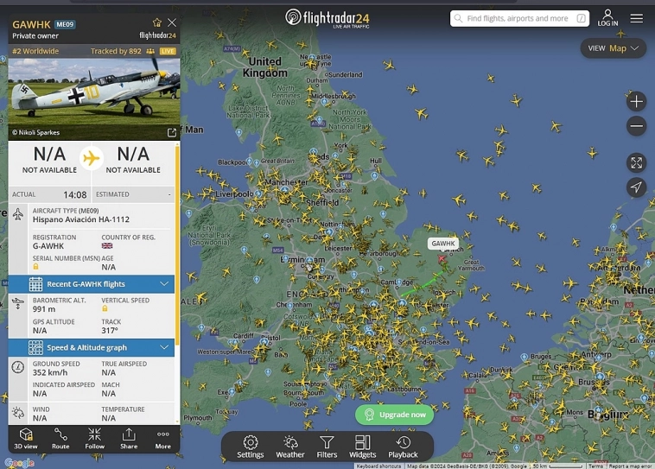Open the More options menu
This screenshot has width=655, height=469.
tap(163, 439)
